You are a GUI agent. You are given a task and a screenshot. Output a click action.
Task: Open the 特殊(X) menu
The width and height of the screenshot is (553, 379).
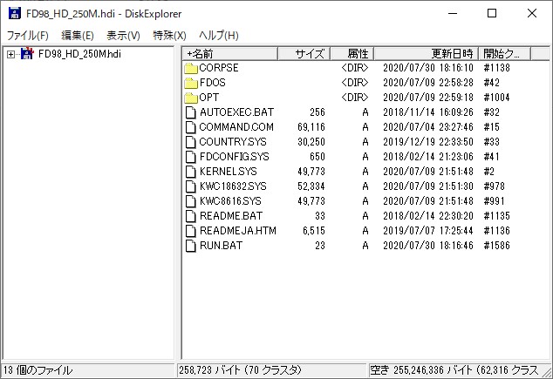click(169, 35)
